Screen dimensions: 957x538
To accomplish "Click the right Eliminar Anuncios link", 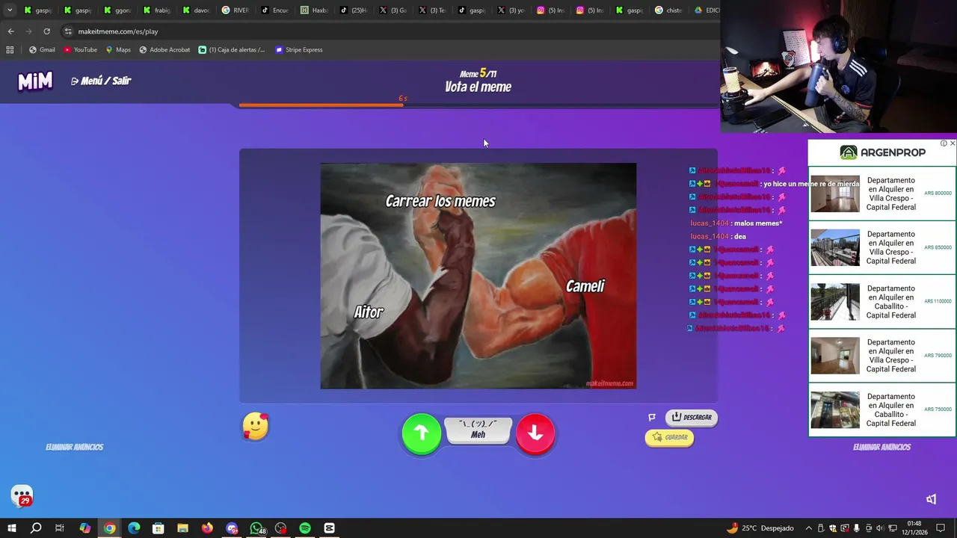I will point(882,447).
